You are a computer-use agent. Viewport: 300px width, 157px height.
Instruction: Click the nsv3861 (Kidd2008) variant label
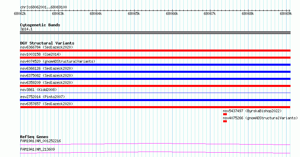pos(38,90)
